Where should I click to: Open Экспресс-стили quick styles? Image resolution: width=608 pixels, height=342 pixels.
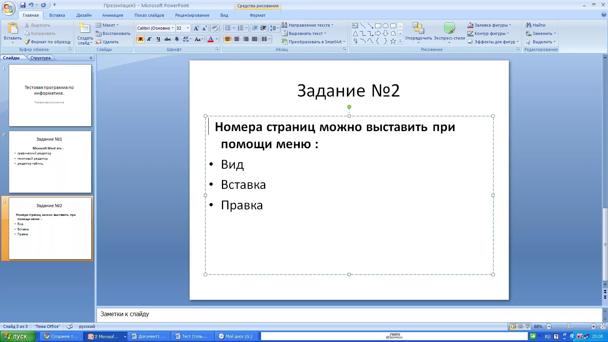[x=450, y=33]
